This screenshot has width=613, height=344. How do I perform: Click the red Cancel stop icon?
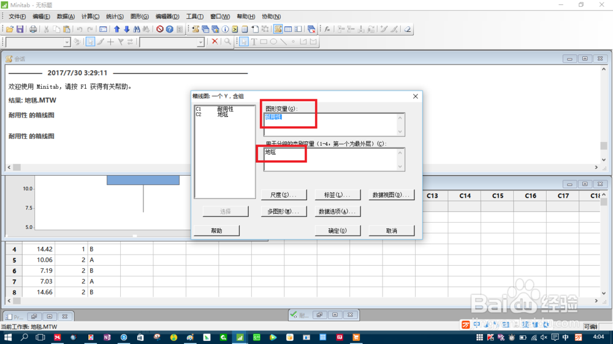tap(159, 29)
